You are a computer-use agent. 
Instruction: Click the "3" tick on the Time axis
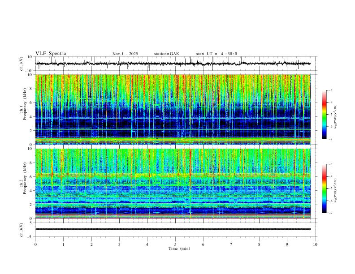pyautogui.click(x=119, y=244)
